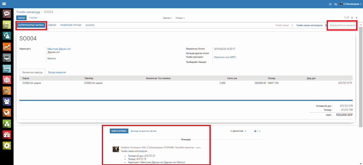Open the С.Лхагвасүрэн user menu
This screenshot has height=165, width=363.
coord(351,4)
